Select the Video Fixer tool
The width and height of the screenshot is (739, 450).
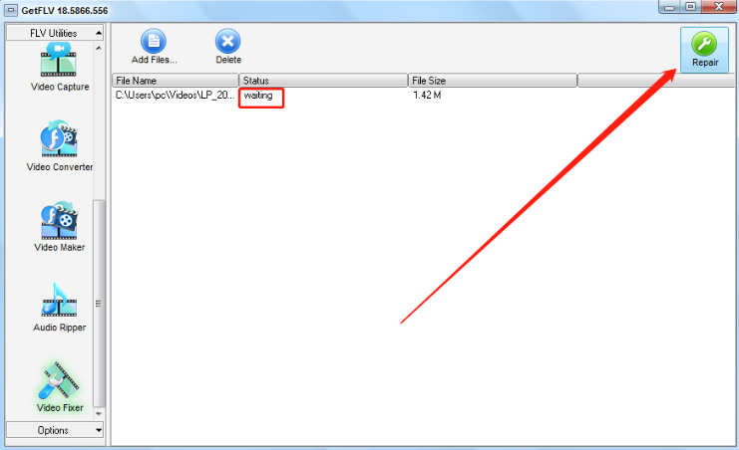[x=59, y=388]
